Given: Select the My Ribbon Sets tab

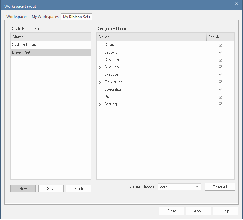Looking at the screenshot, I should tap(77, 17).
